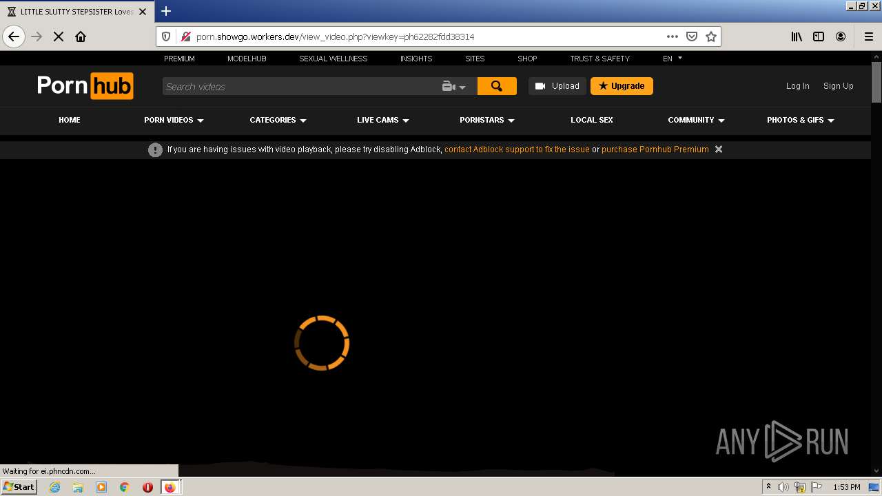Launch Chrome from the taskbar
The image size is (882, 496).
(125, 487)
